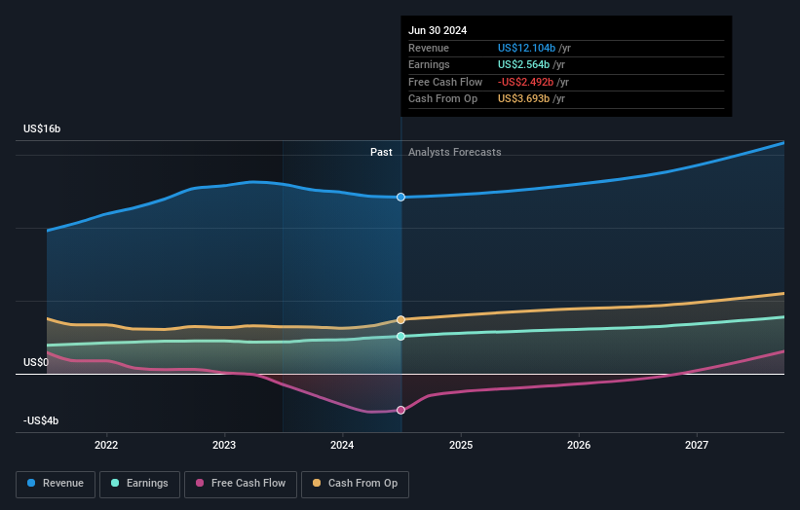Click the 2023 x-axis label

tap(224, 446)
